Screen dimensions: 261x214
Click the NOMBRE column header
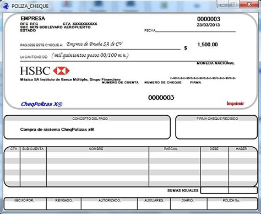click(x=96, y=149)
